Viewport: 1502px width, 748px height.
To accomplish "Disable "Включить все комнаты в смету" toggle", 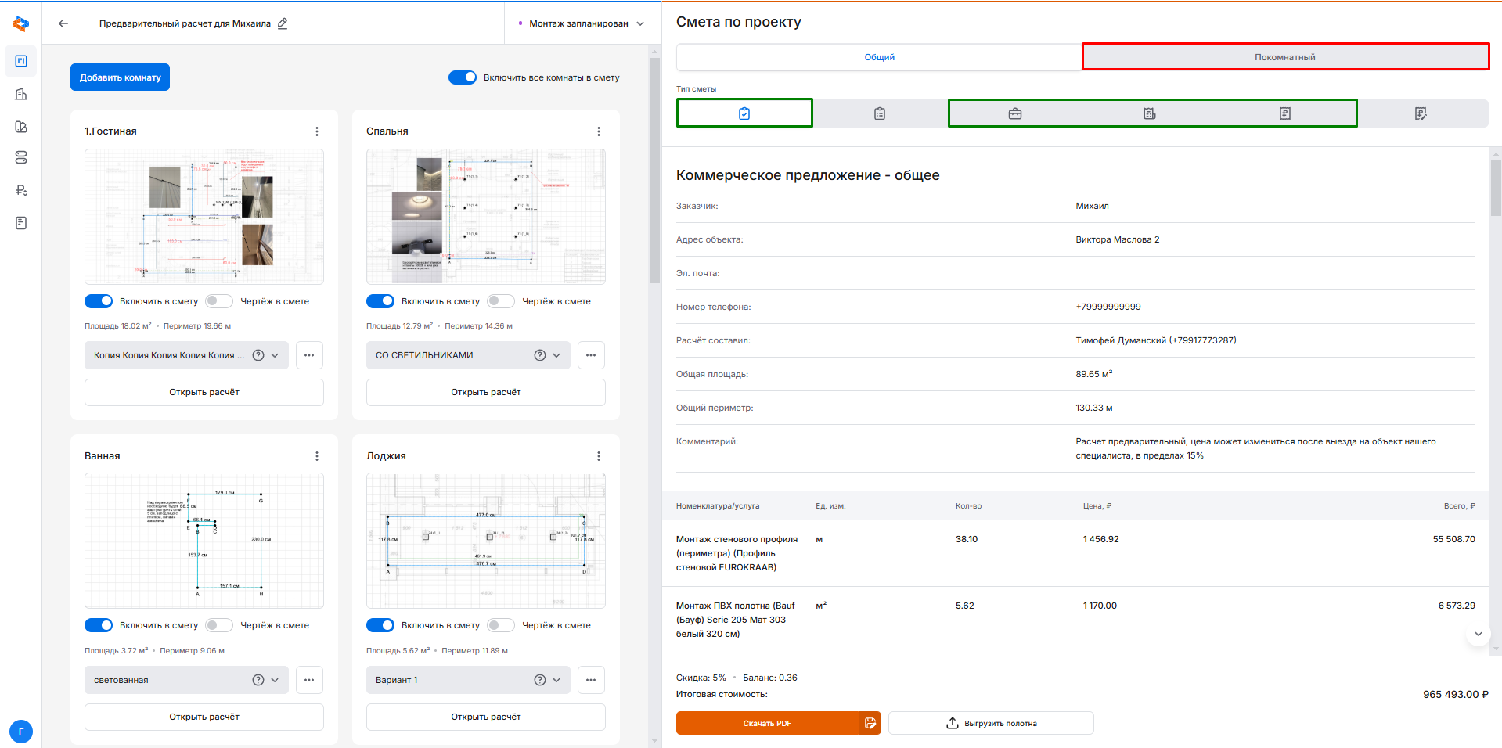I will point(463,77).
